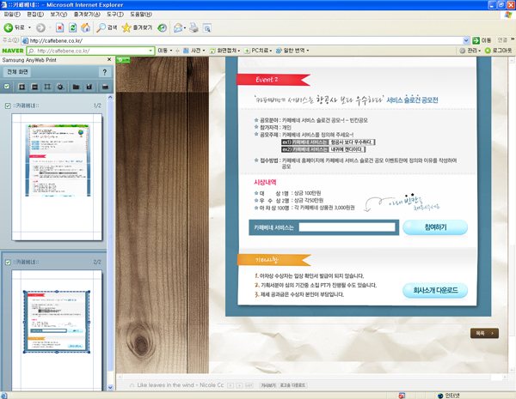Click the green 이동 Go button by address bar

coord(482,40)
